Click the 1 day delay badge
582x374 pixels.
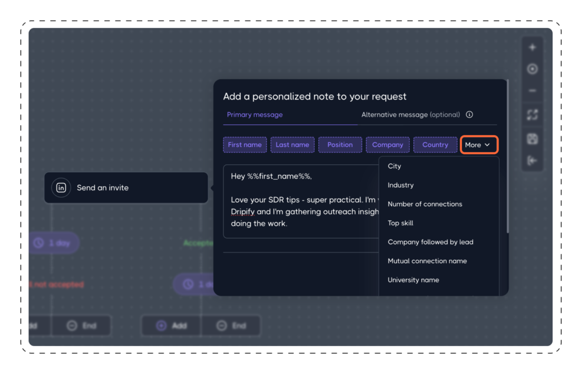click(x=53, y=242)
